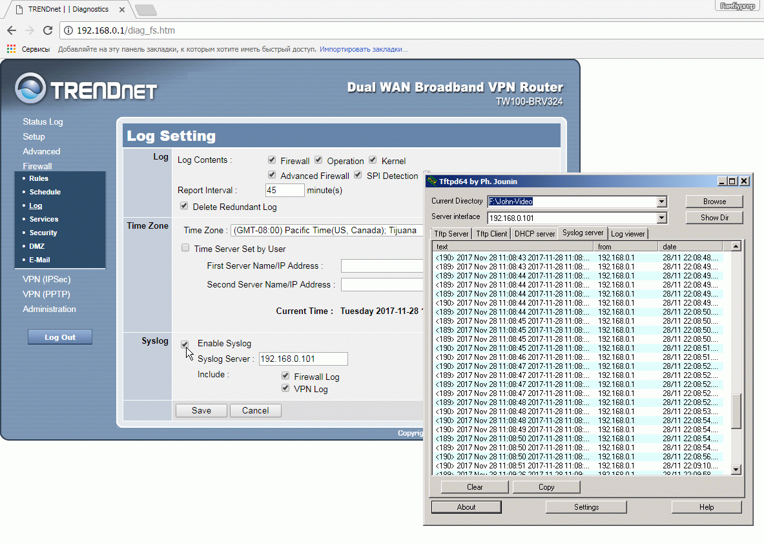
Task: Open the About dialog in Tftpd64
Action: (x=466, y=507)
